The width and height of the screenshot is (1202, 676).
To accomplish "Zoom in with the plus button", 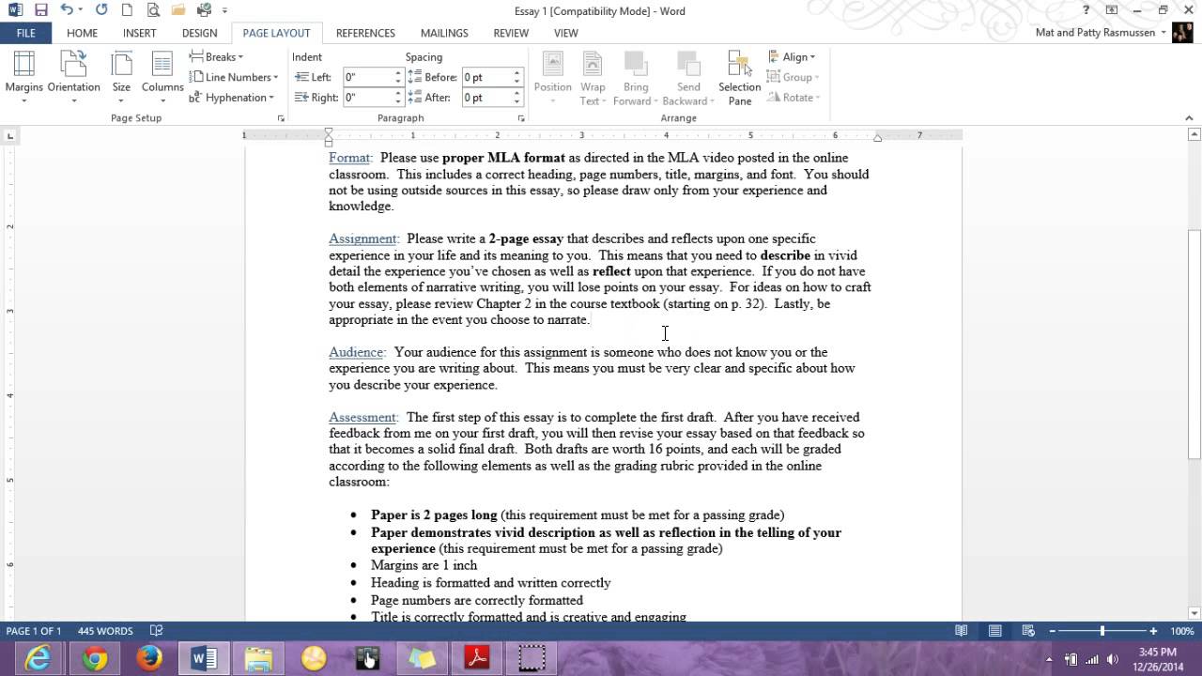I will point(1153,631).
